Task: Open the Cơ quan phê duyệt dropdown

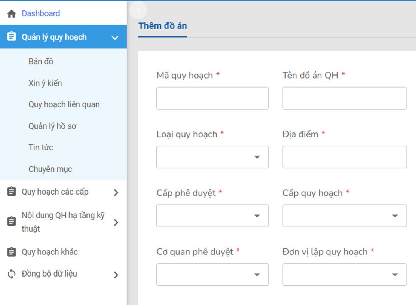Action: [212, 274]
